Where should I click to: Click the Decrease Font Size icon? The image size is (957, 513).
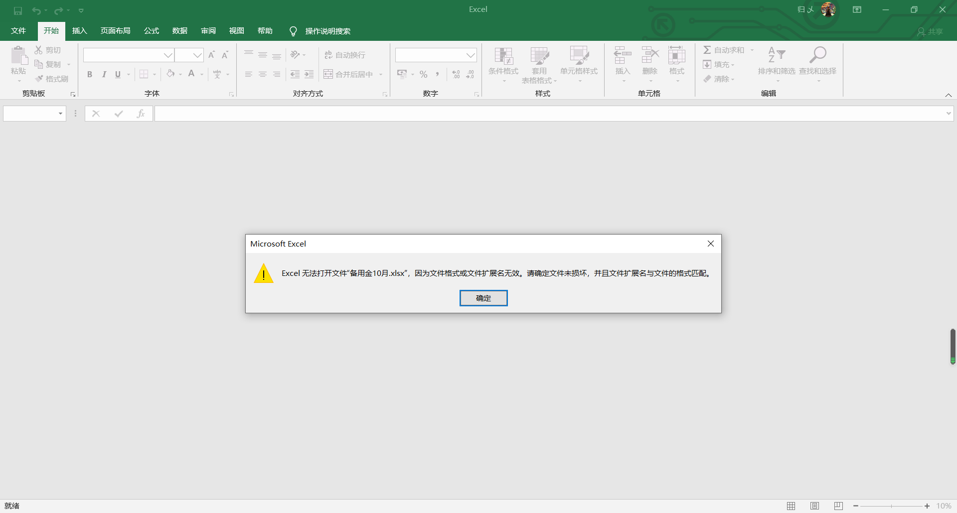tap(225, 55)
